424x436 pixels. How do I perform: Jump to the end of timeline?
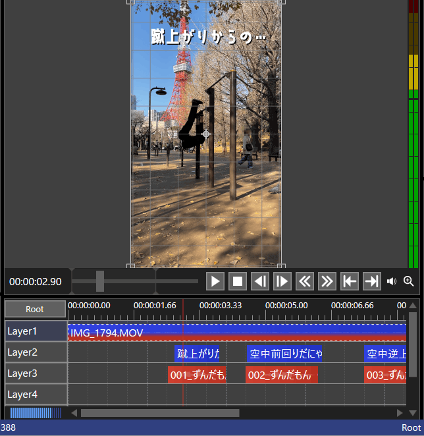click(x=371, y=282)
